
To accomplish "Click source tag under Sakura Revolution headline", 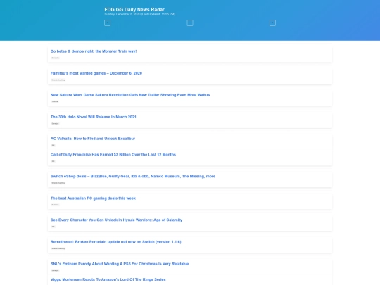I will click(x=55, y=101).
